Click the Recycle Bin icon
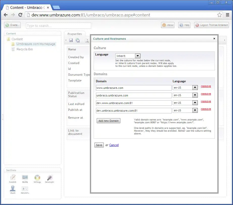 pyautogui.click(x=13, y=49)
